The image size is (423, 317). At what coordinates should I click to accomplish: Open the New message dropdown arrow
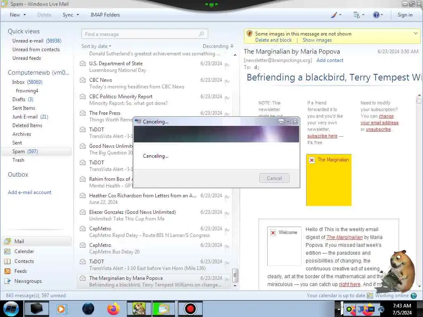coord(24,15)
